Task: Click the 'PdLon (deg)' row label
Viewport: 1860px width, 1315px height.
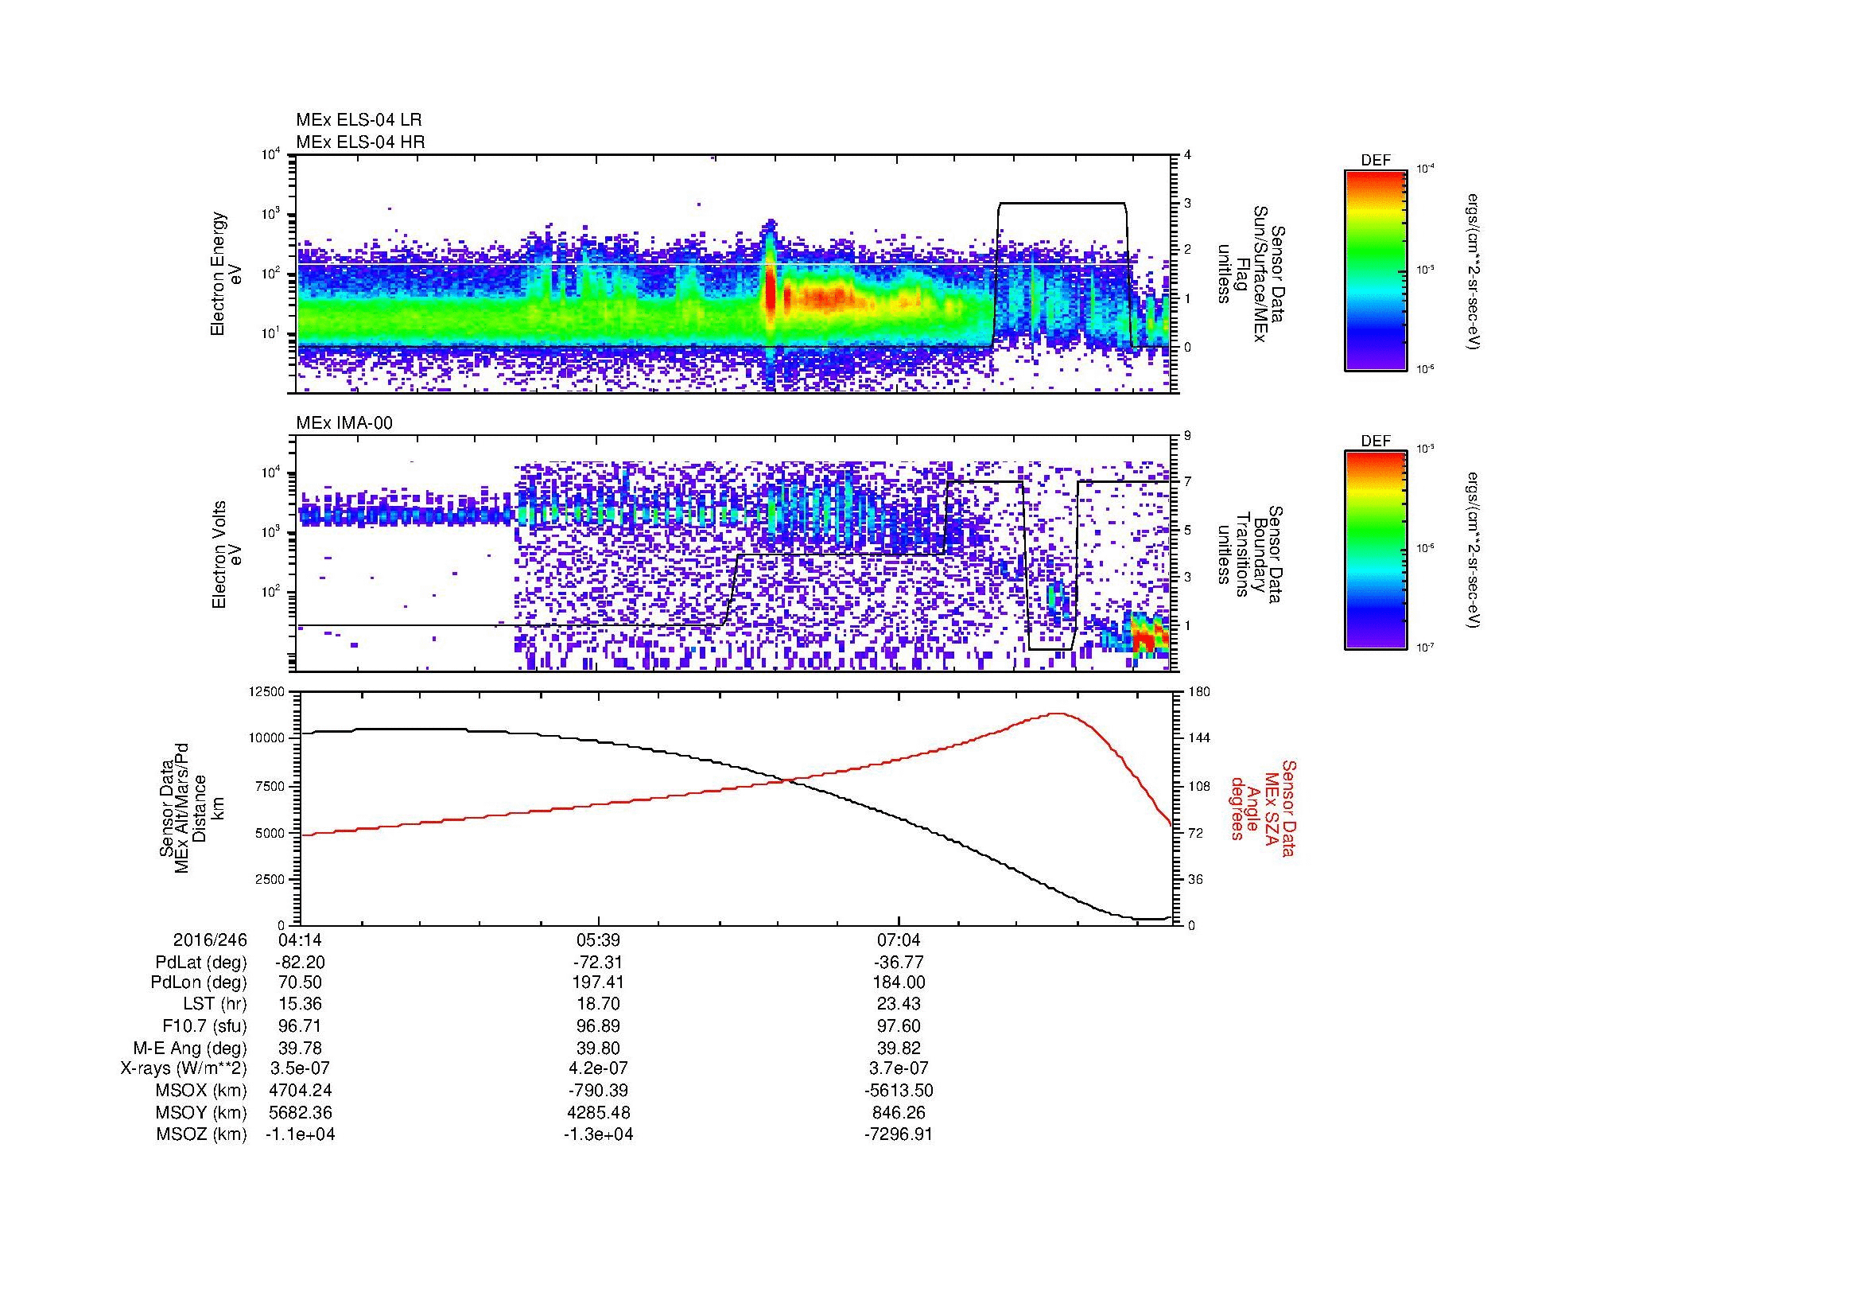Action: (x=199, y=982)
